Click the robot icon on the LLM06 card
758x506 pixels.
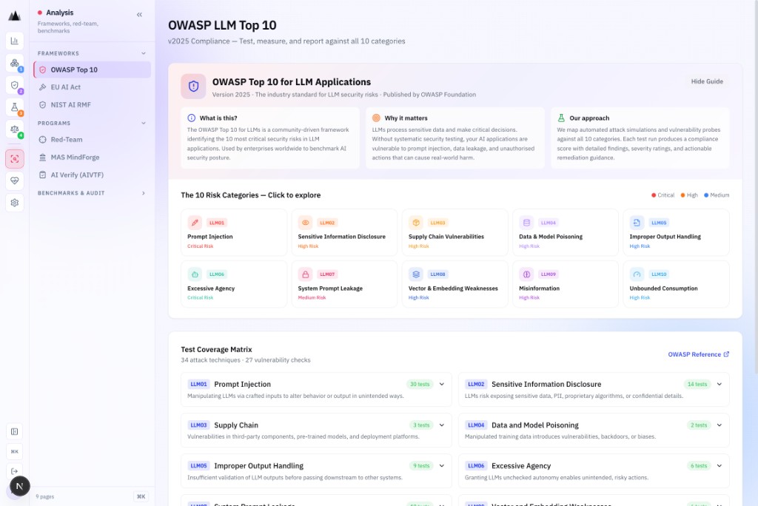[195, 274]
